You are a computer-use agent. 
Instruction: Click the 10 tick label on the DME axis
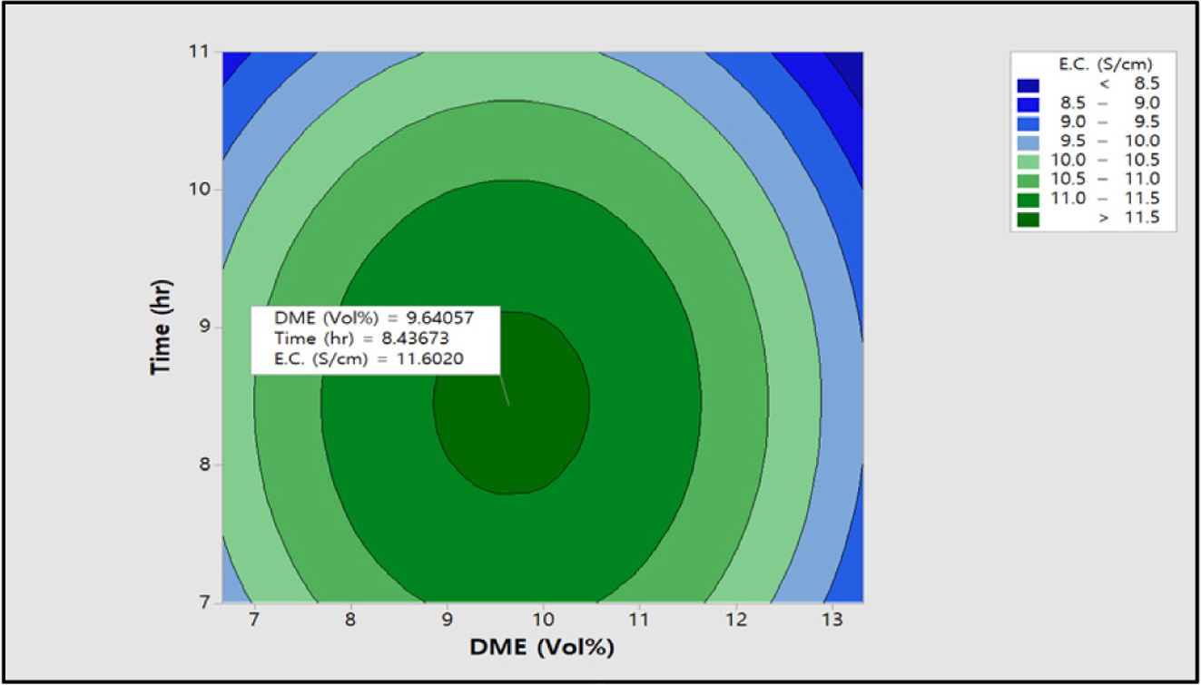[543, 619]
